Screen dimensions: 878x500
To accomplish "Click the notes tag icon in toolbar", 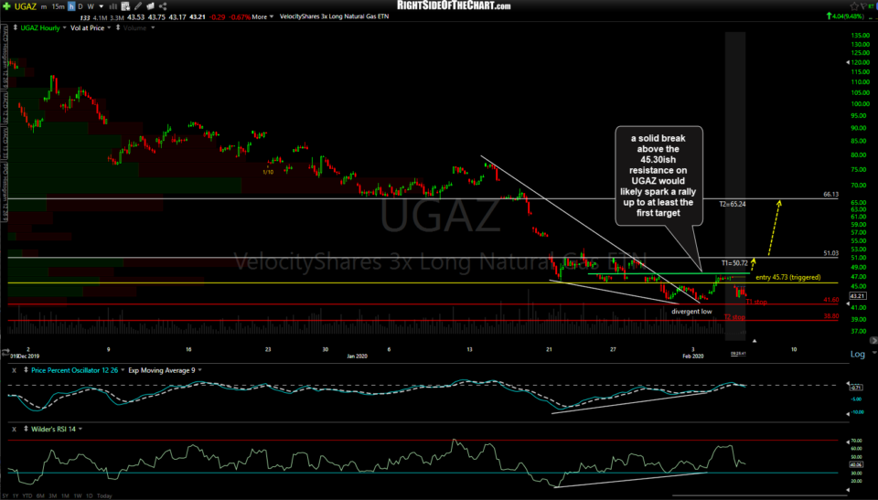I will pyautogui.click(x=150, y=6).
